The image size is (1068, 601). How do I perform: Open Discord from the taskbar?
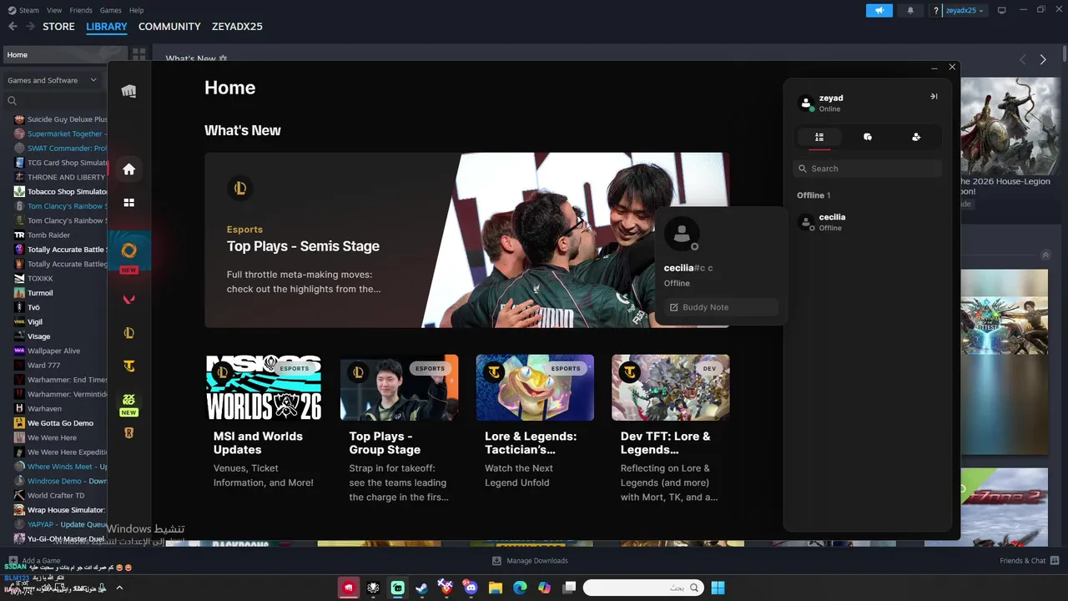pos(470,588)
